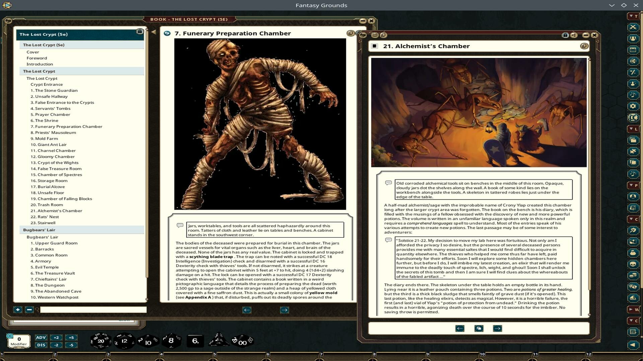Select 10. Giant Ant Lair in the contents list
643x361 pixels.
pos(49,144)
